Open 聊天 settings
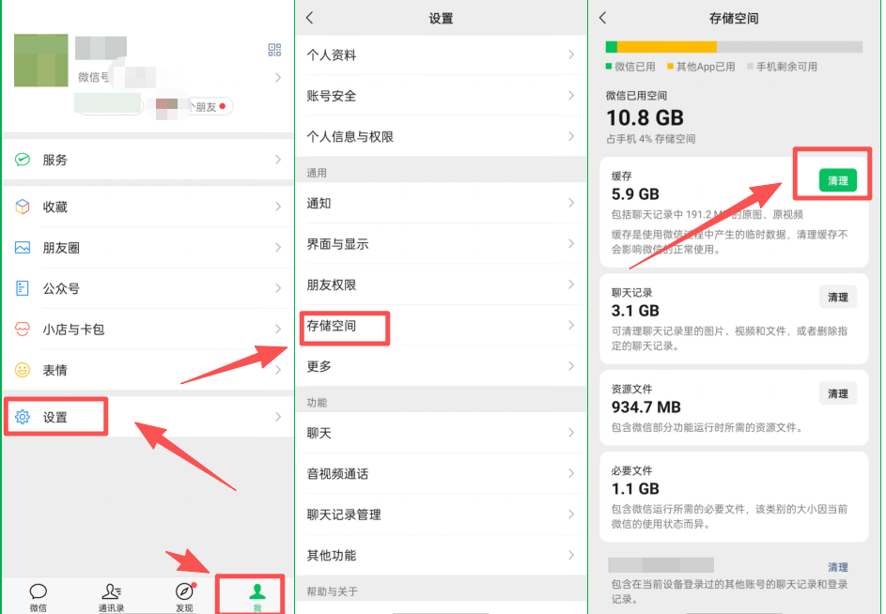 pyautogui.click(x=441, y=433)
